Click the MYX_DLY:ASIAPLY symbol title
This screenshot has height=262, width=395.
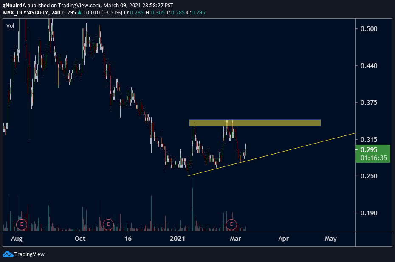pos(25,13)
